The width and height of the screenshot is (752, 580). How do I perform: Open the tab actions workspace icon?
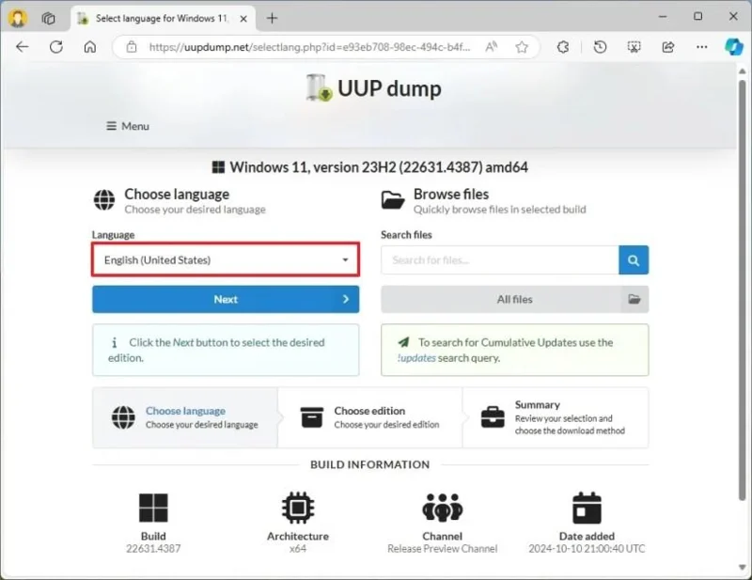tap(49, 18)
